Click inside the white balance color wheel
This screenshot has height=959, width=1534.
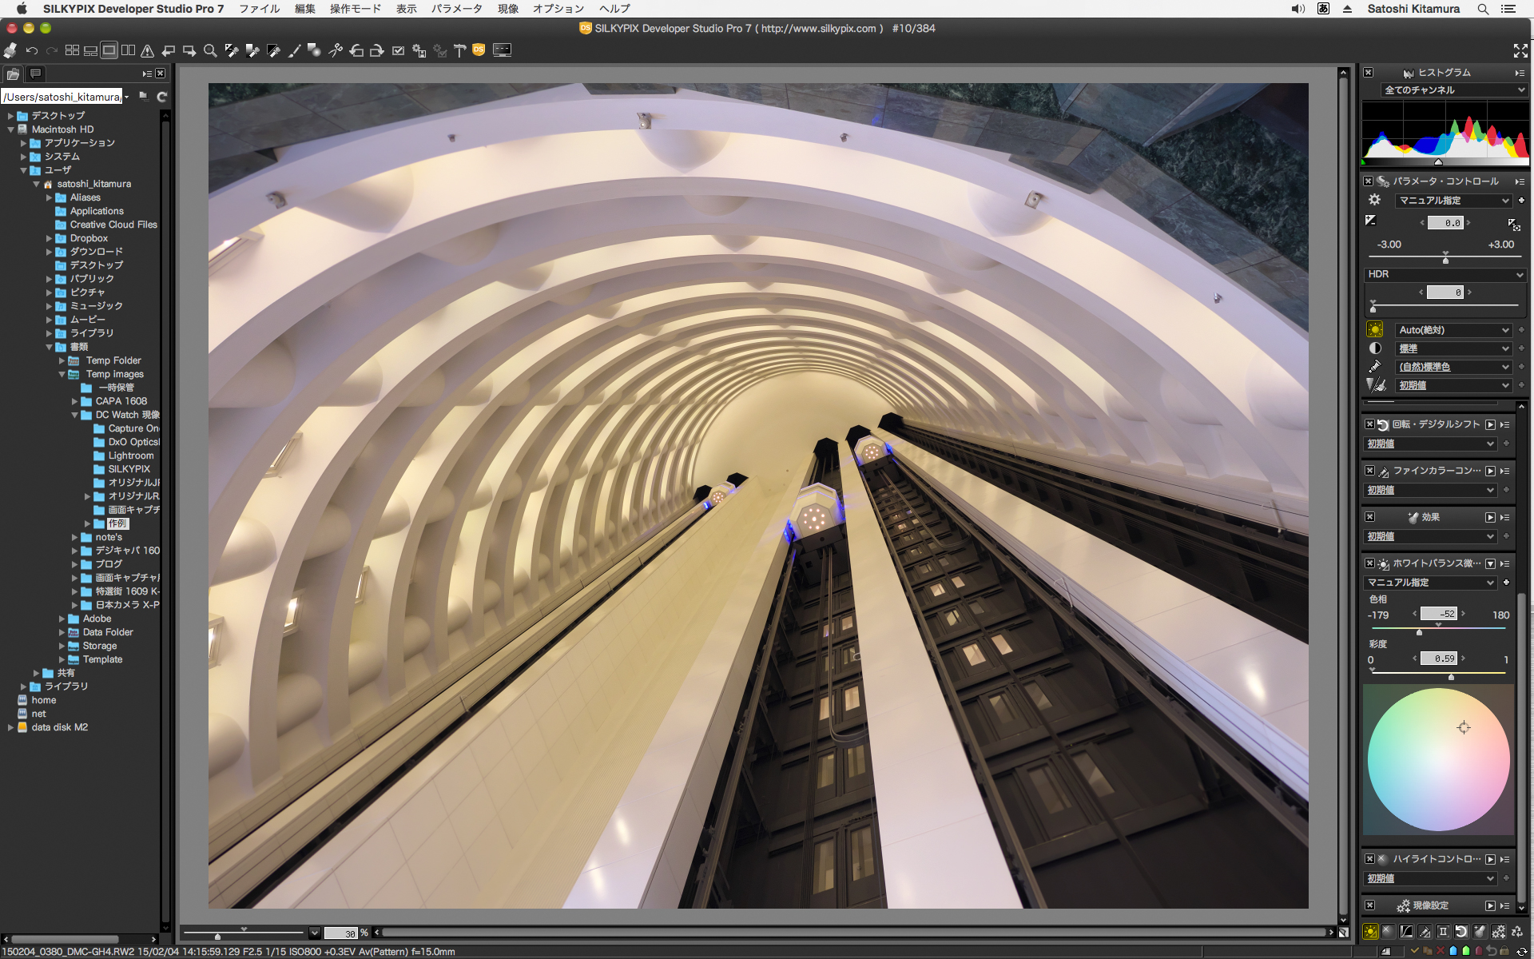(1438, 759)
